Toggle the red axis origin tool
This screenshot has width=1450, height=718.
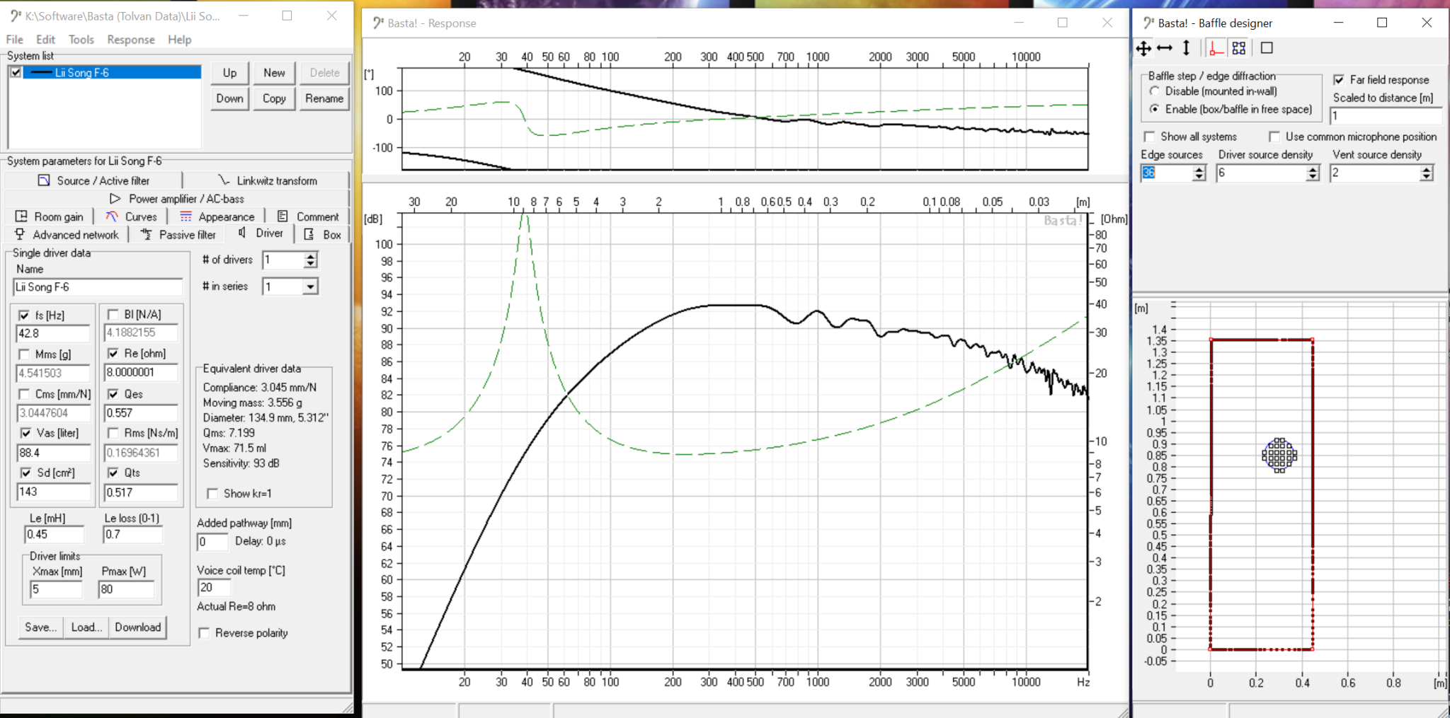[1216, 48]
